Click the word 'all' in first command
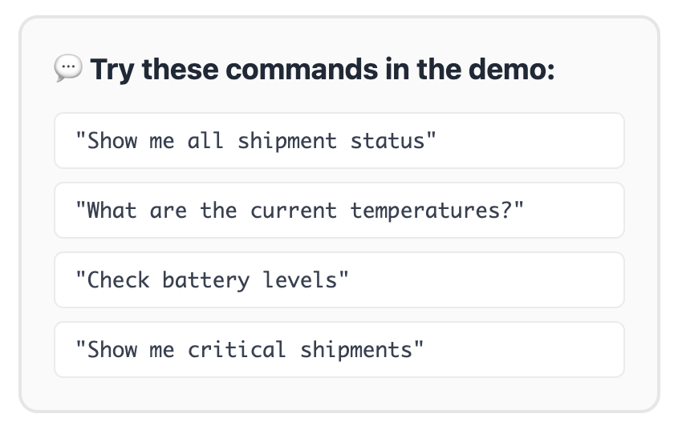The height and width of the screenshot is (426, 674). click(205, 141)
